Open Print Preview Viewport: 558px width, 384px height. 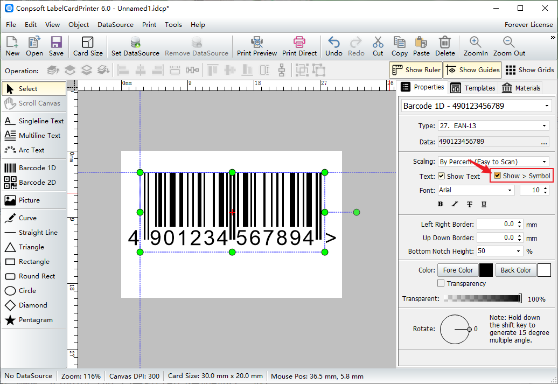coord(256,46)
